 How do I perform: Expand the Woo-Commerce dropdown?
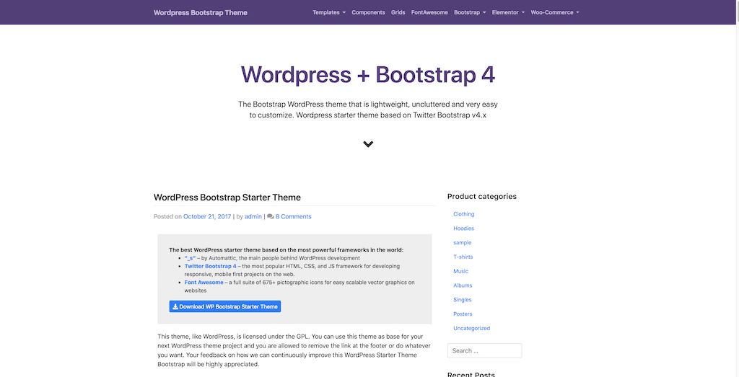tap(555, 13)
